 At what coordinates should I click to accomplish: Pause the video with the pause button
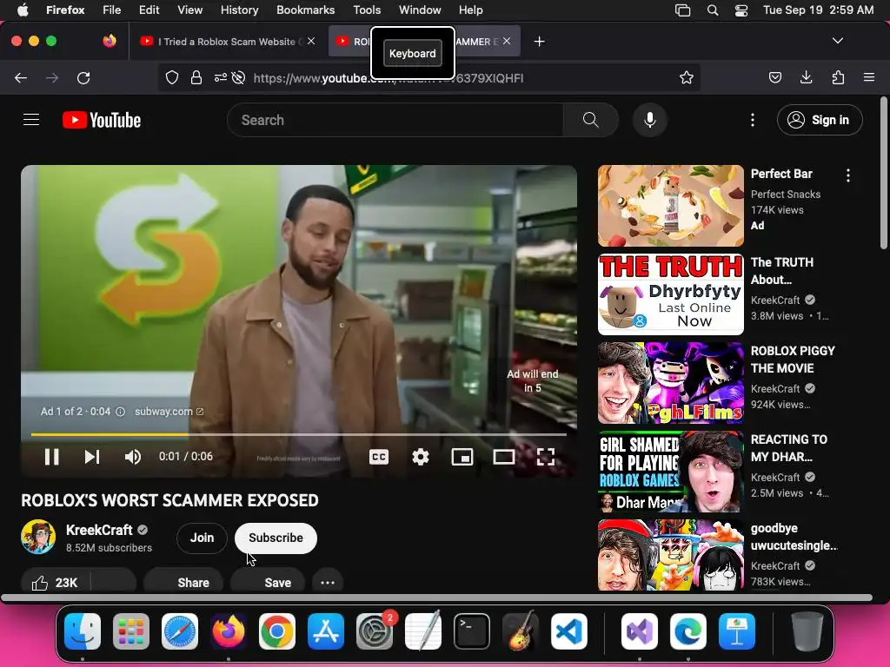click(51, 457)
